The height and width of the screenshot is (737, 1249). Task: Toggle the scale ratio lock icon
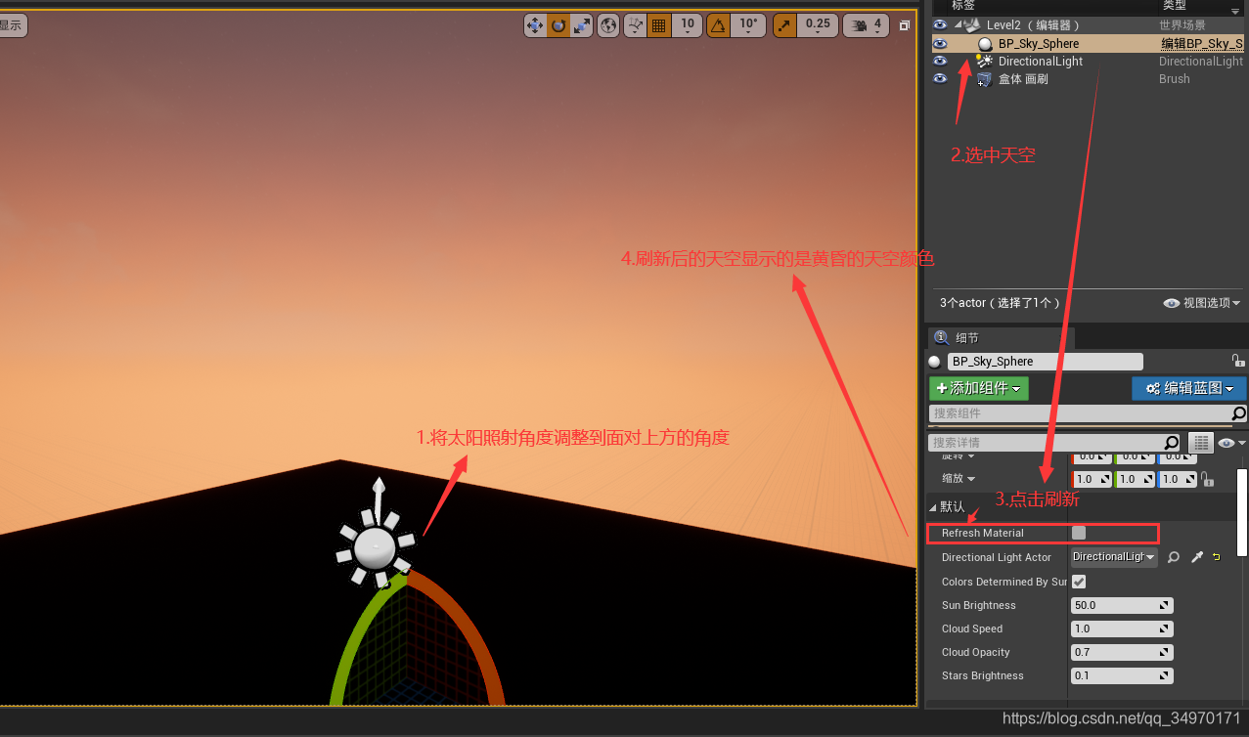point(1207,479)
